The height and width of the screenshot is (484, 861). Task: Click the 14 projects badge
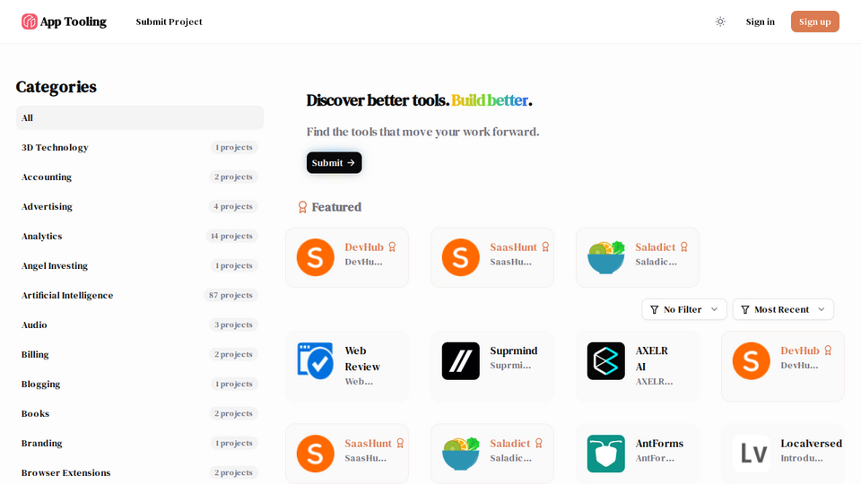tap(231, 236)
